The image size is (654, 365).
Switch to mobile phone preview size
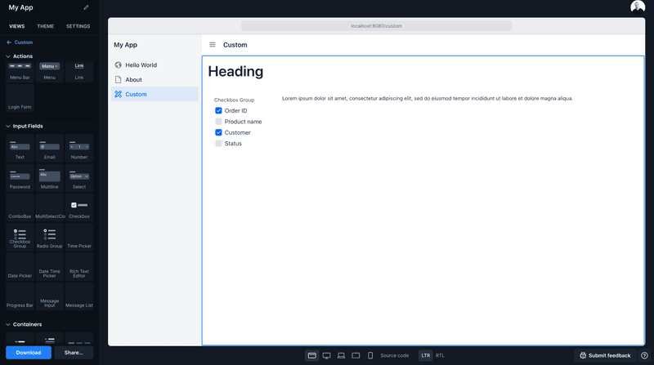pyautogui.click(x=370, y=355)
